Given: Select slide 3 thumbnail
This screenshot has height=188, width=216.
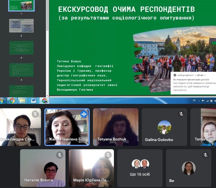Looking at the screenshot, I should coord(21,48).
